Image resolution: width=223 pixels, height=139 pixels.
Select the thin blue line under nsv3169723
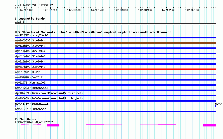click(x=115, y=74)
